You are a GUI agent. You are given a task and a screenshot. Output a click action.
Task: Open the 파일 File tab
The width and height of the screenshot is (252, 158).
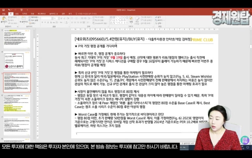tap(4, 14)
